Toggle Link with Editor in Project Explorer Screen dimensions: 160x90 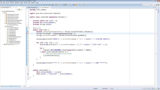tap(19, 10)
